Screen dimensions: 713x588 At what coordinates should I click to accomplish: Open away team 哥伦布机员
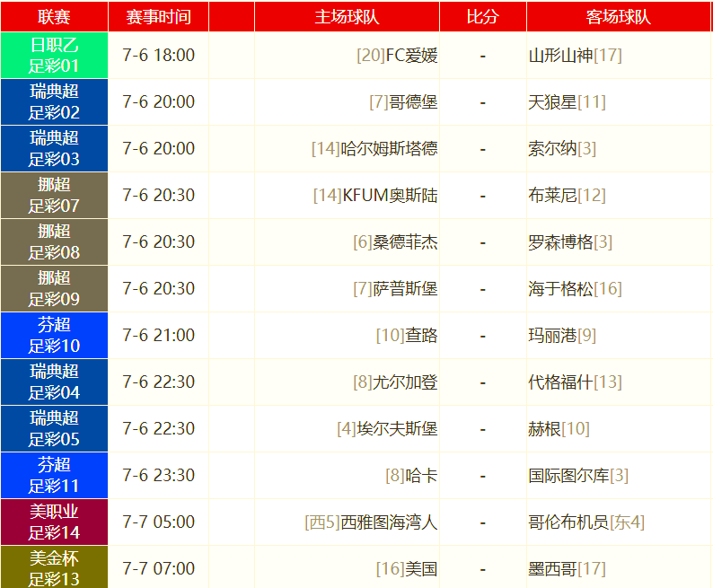point(568,522)
